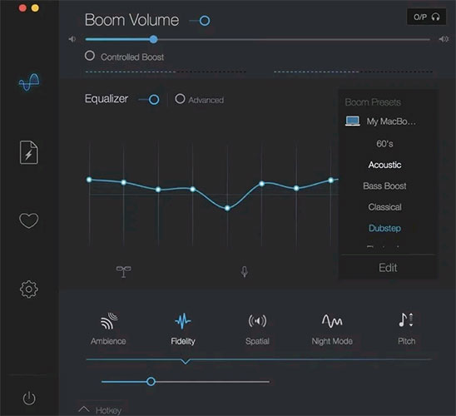Screen dimensions: 456x416
Task: Click the O/P headphones output button
Action: [x=426, y=17]
